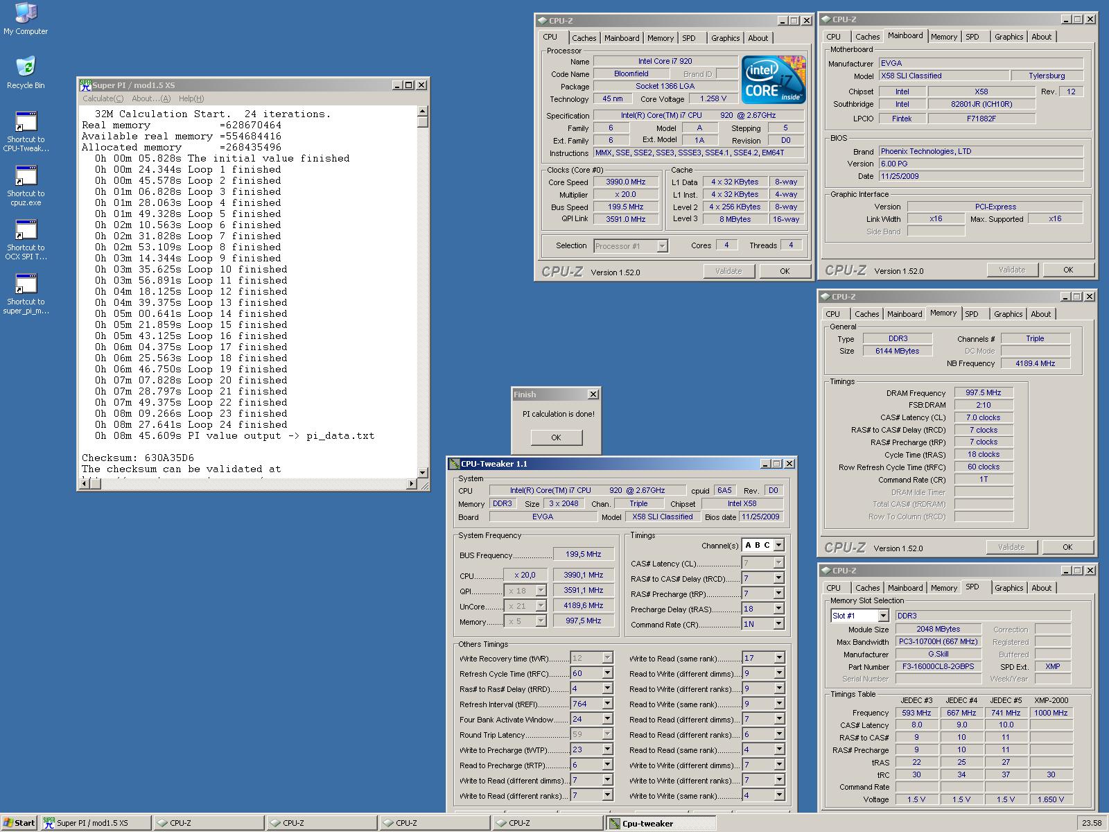Click the taskbar clock showing 23.58

click(1091, 823)
